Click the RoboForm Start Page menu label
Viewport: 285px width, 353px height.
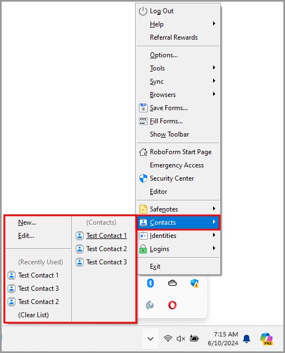tap(181, 152)
